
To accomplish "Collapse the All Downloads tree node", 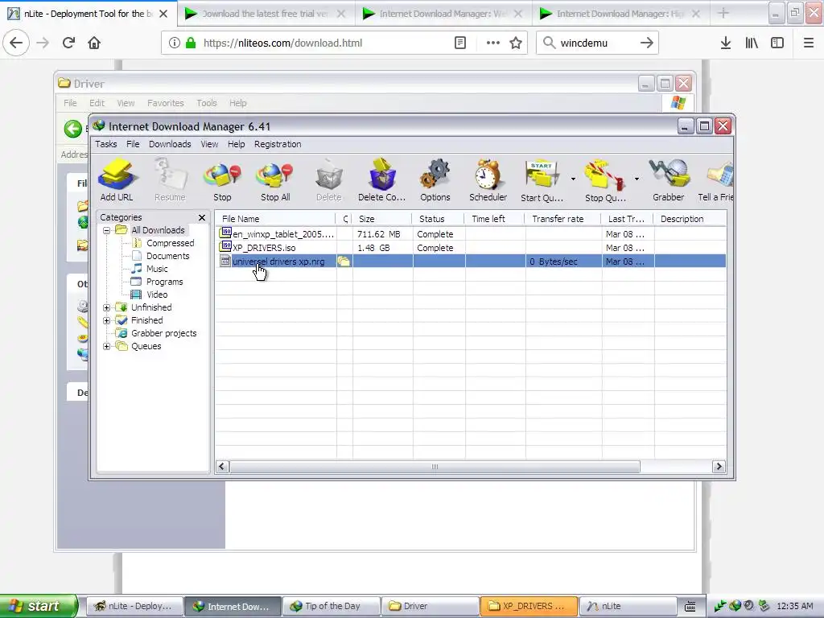I will pos(107,230).
